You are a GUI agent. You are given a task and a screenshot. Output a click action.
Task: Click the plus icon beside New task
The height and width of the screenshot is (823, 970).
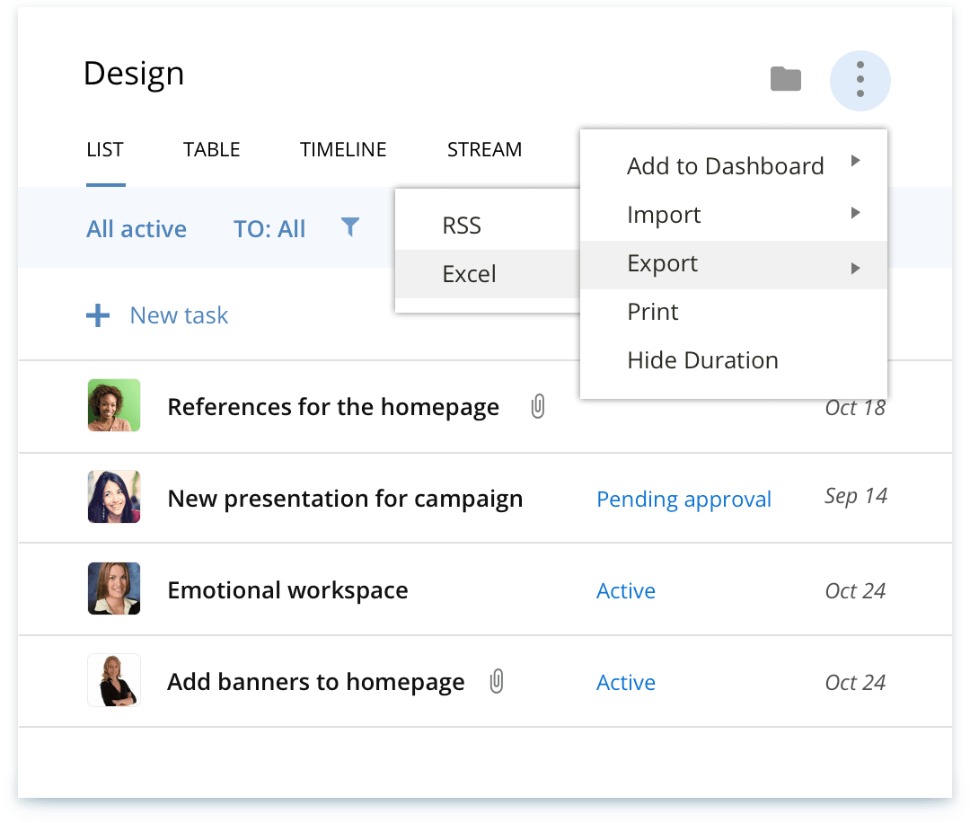(x=97, y=315)
